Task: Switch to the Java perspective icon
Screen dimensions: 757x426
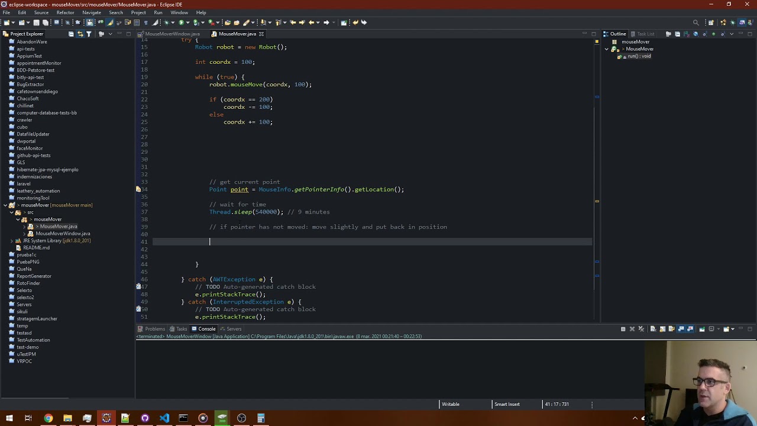Action: tap(751, 22)
